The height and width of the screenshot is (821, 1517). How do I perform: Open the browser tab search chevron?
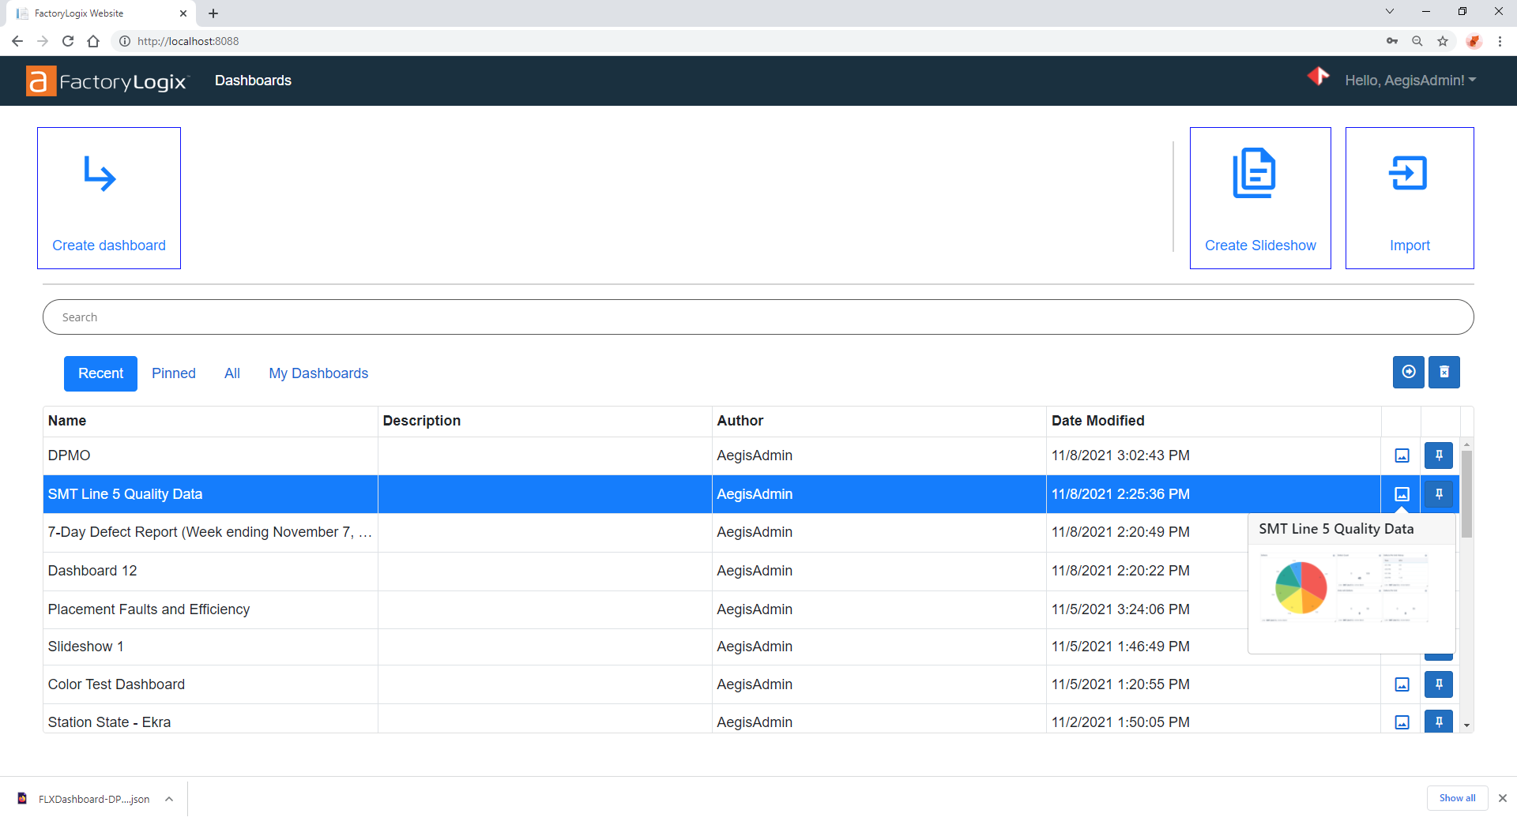[1389, 12]
